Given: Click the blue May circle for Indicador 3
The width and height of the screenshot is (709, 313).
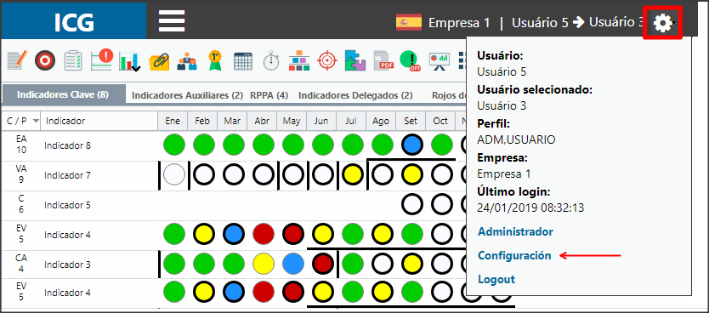Looking at the screenshot, I should coord(293,265).
